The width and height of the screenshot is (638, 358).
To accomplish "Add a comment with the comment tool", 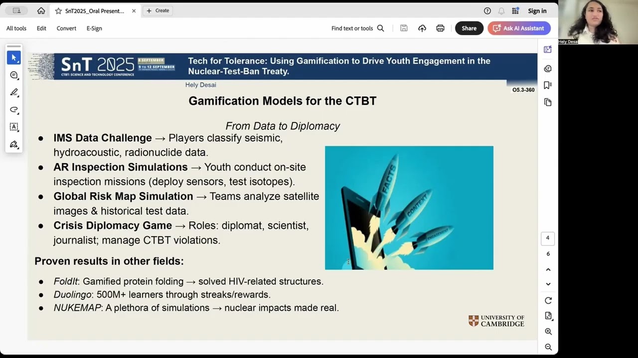I will coord(14,75).
